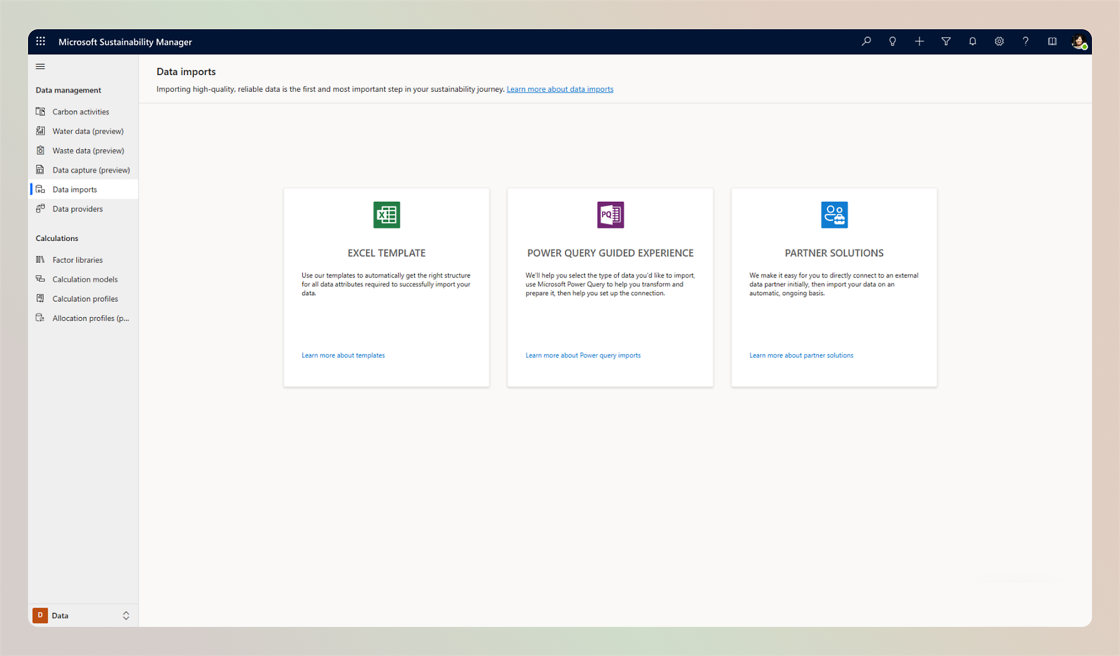The height and width of the screenshot is (656, 1120).
Task: Click the Waste data preview icon
Action: [x=41, y=150]
